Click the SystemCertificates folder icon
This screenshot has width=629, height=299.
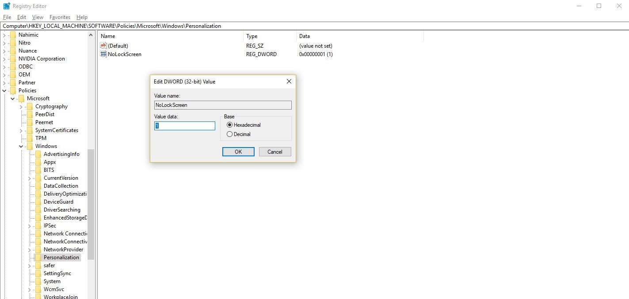30,130
